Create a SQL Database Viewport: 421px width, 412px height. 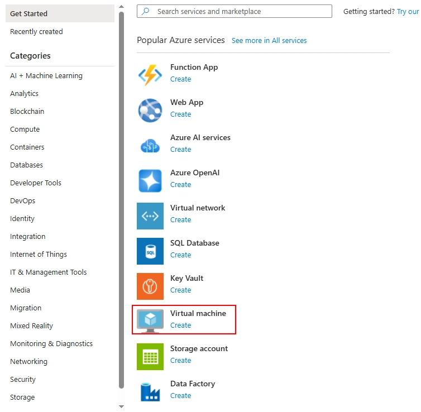tap(181, 255)
